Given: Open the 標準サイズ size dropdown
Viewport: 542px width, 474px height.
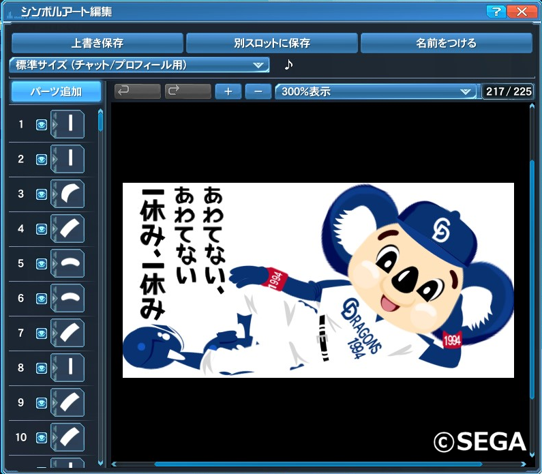Looking at the screenshot, I should [x=139, y=65].
